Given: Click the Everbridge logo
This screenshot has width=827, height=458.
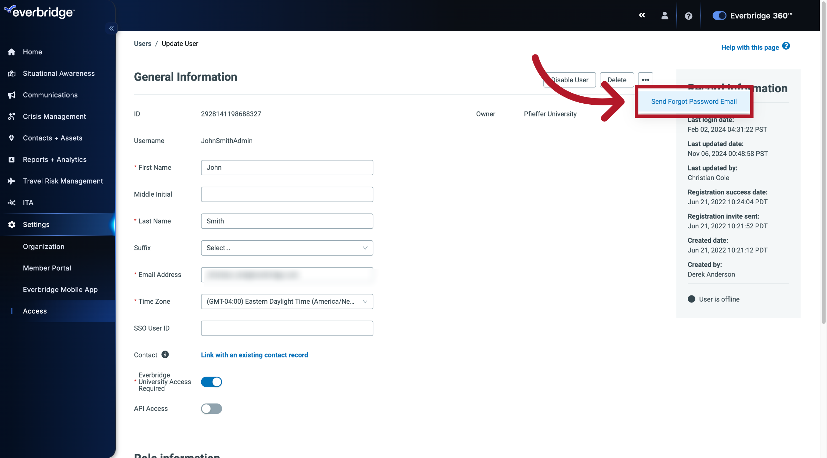Looking at the screenshot, I should pyautogui.click(x=39, y=12).
